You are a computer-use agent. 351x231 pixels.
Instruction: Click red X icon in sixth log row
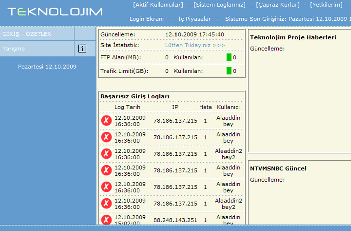click(106, 203)
